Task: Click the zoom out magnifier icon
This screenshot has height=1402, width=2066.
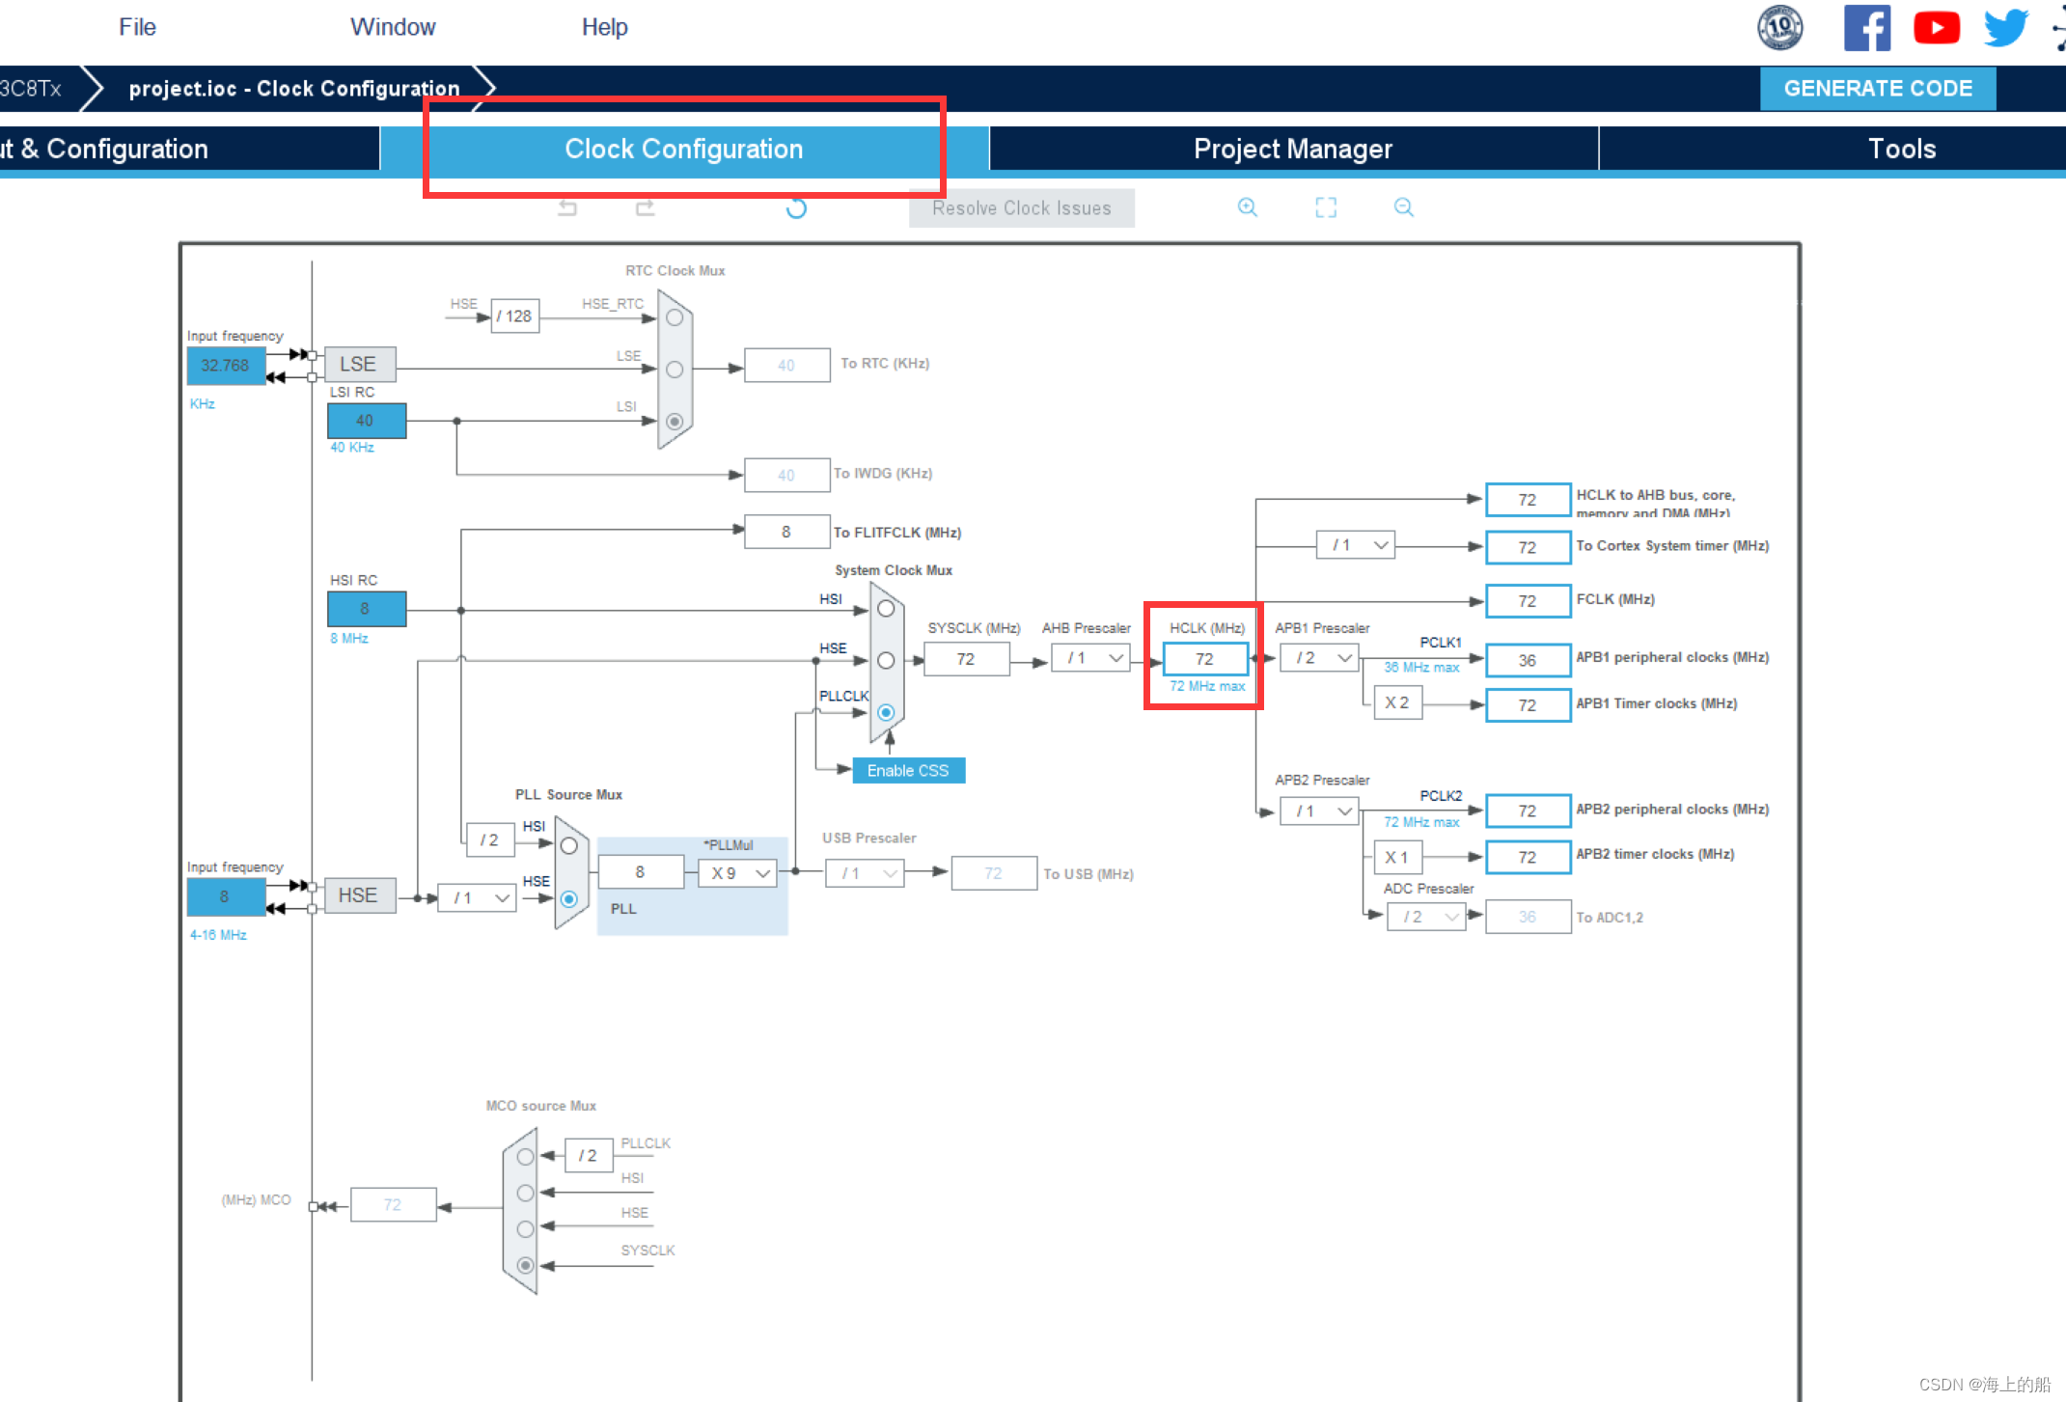Action: [1403, 207]
